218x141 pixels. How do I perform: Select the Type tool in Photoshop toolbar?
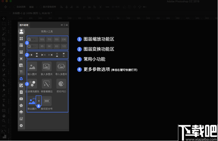(x=4, y=100)
